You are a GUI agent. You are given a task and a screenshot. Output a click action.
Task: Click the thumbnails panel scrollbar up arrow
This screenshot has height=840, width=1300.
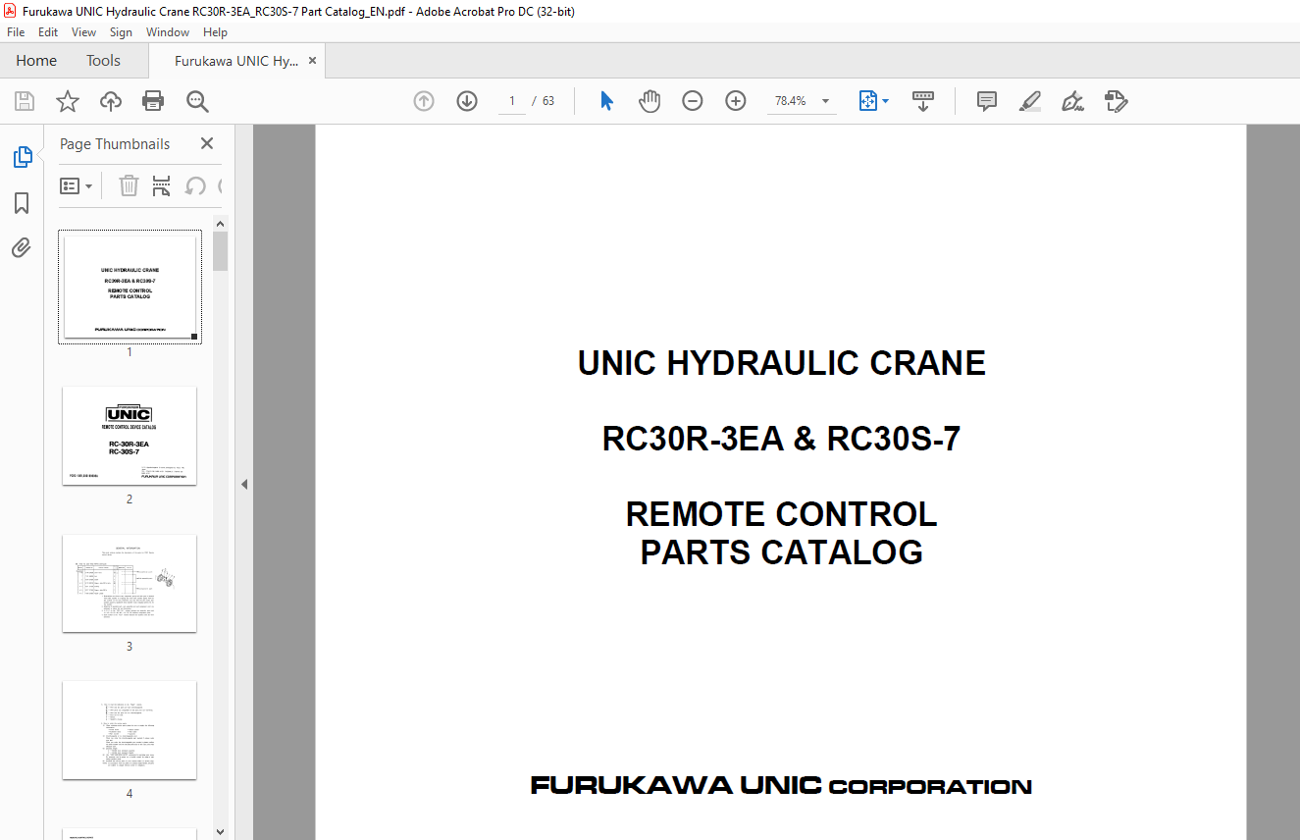point(221,223)
